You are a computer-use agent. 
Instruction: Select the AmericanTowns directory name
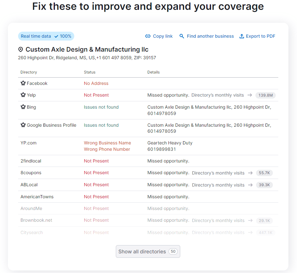[x=37, y=197]
